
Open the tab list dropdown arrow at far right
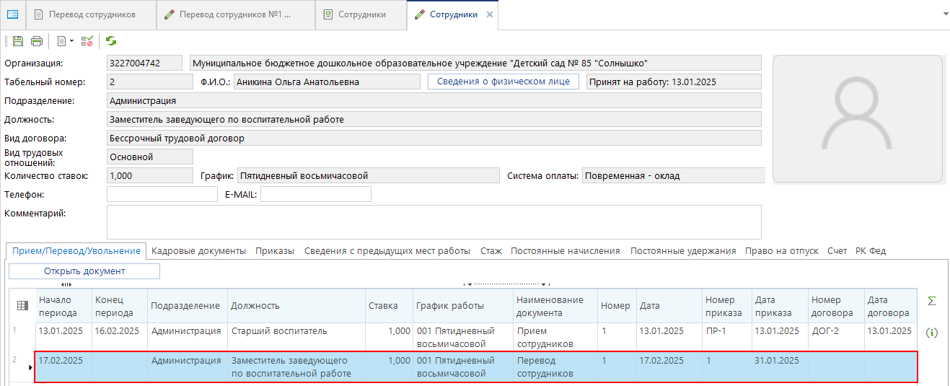(945, 14)
